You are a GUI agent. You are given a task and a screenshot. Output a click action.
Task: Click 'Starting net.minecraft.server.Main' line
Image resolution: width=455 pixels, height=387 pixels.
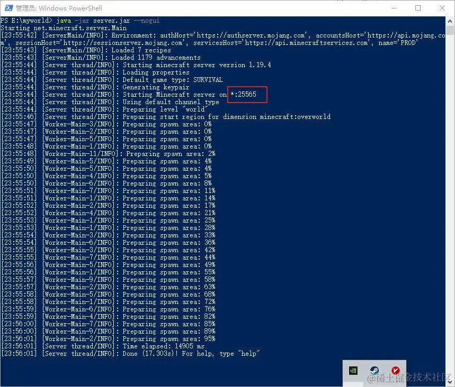(x=64, y=28)
